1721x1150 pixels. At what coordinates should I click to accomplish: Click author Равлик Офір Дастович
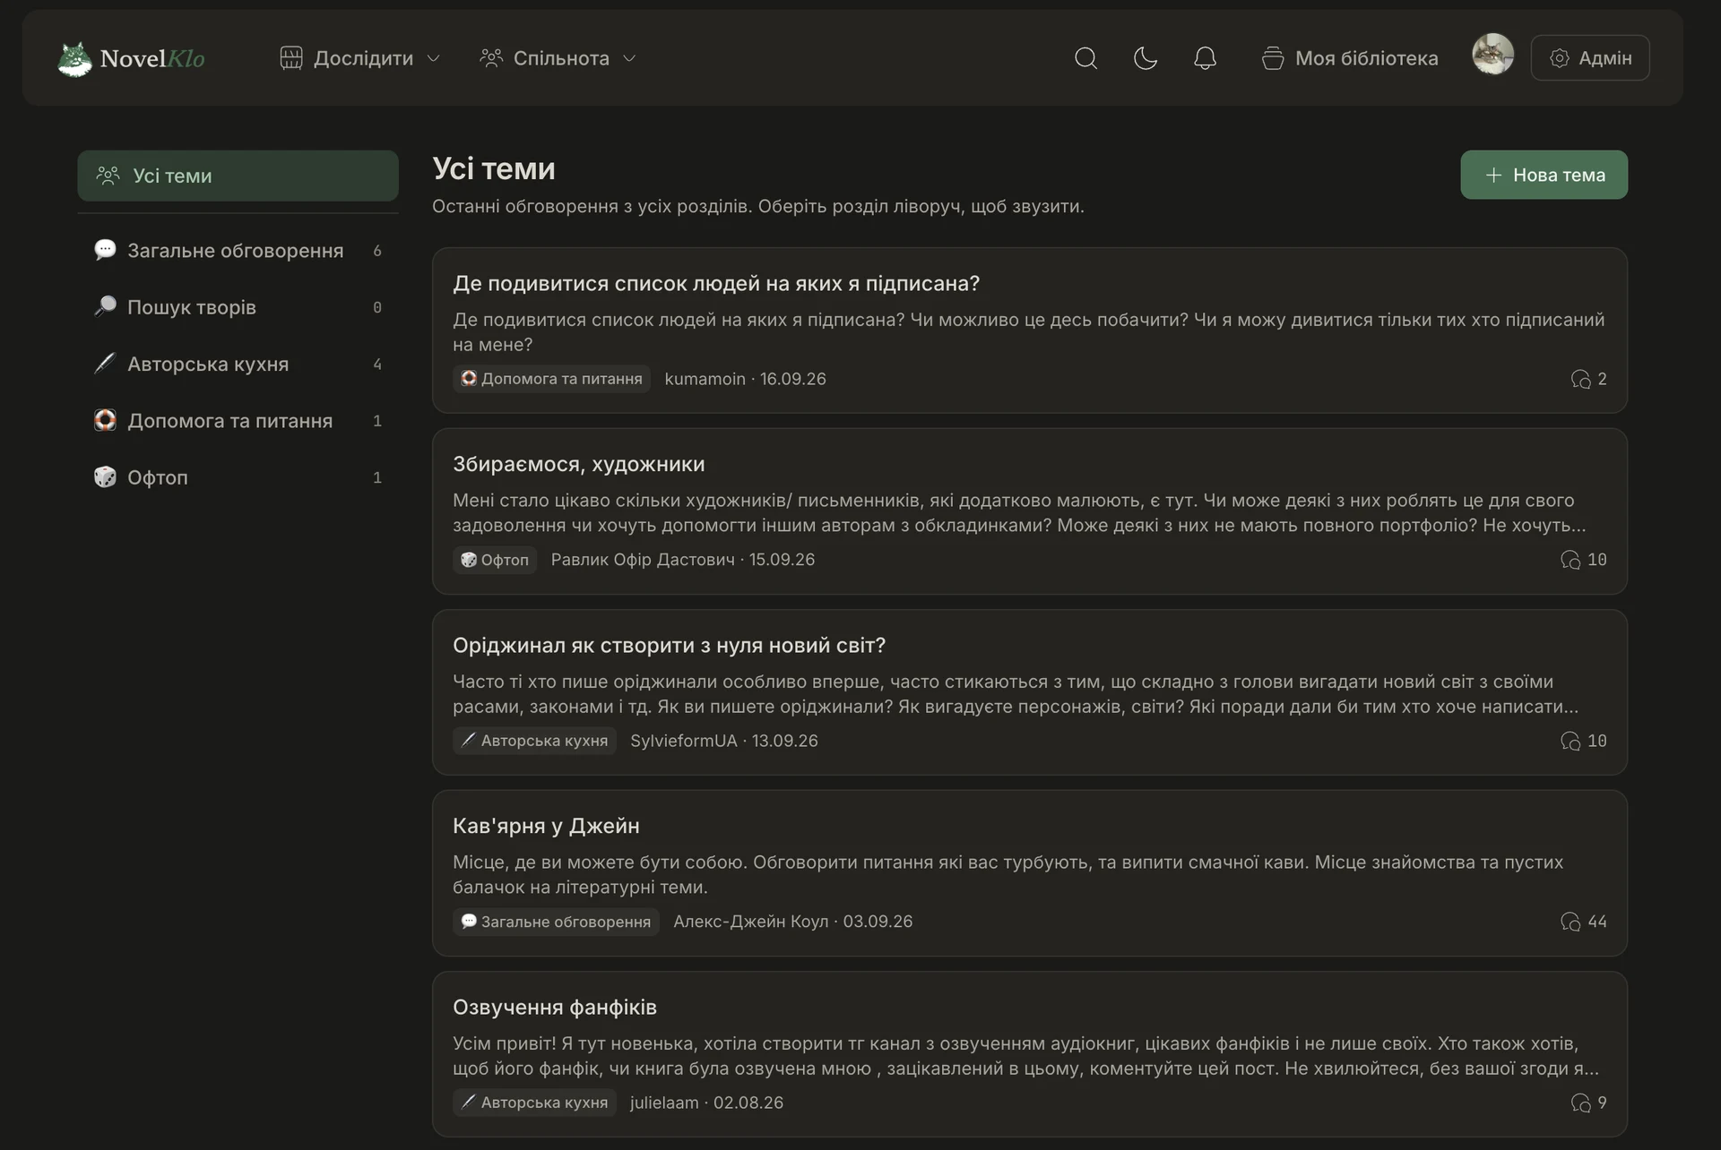tap(643, 560)
